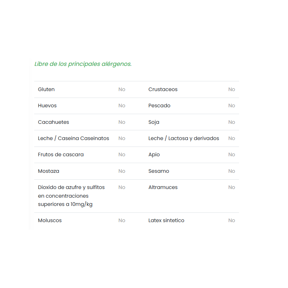
Task: Click the Apio allergen label
Action: coord(154,154)
